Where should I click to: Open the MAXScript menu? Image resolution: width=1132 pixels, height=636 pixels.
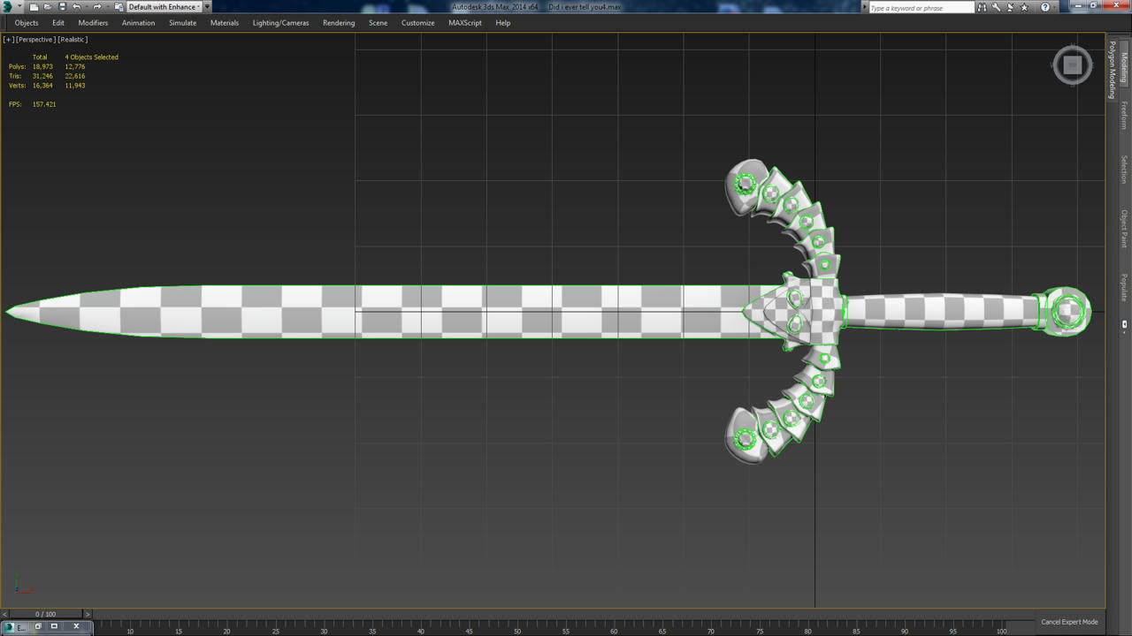465,23
